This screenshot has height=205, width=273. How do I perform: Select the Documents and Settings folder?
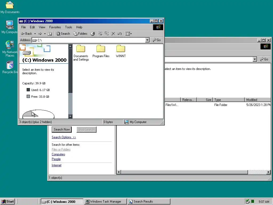pyautogui.click(x=81, y=53)
